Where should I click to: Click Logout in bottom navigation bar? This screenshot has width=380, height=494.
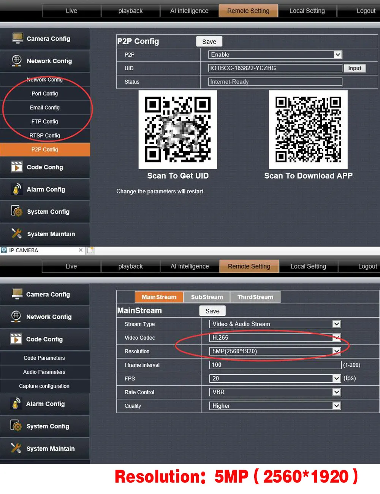367,266
